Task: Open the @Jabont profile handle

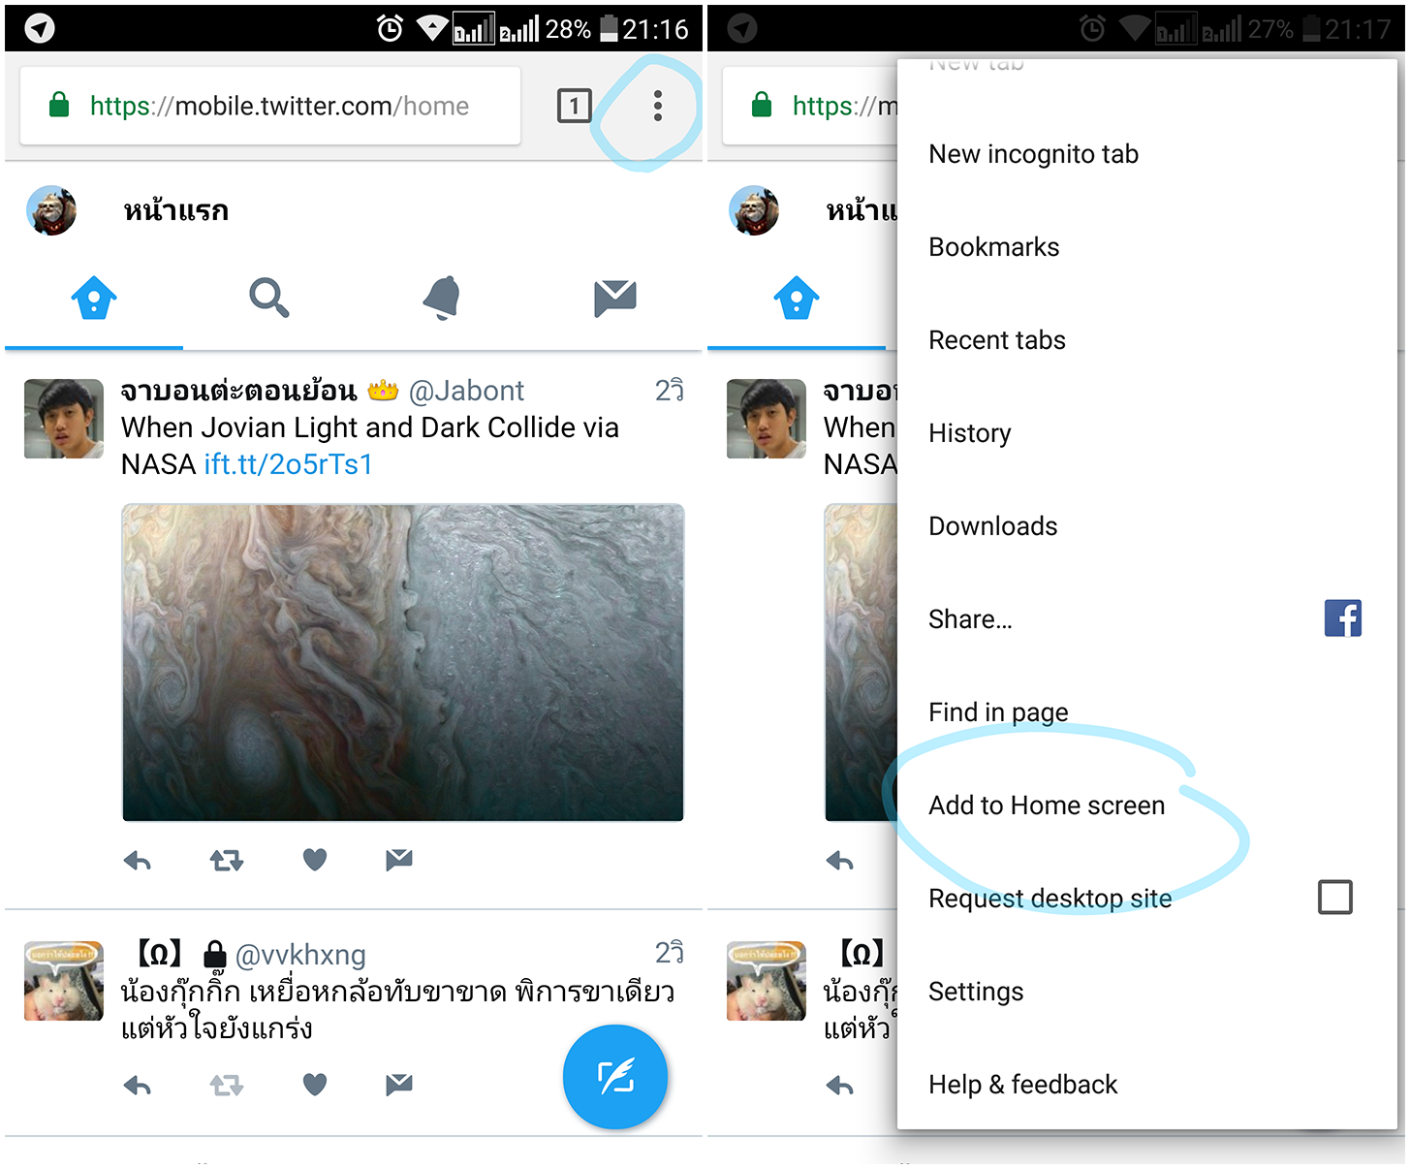Action: coord(466,391)
